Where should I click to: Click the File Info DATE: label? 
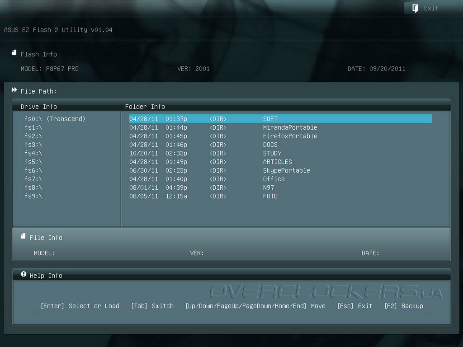pos(371,253)
